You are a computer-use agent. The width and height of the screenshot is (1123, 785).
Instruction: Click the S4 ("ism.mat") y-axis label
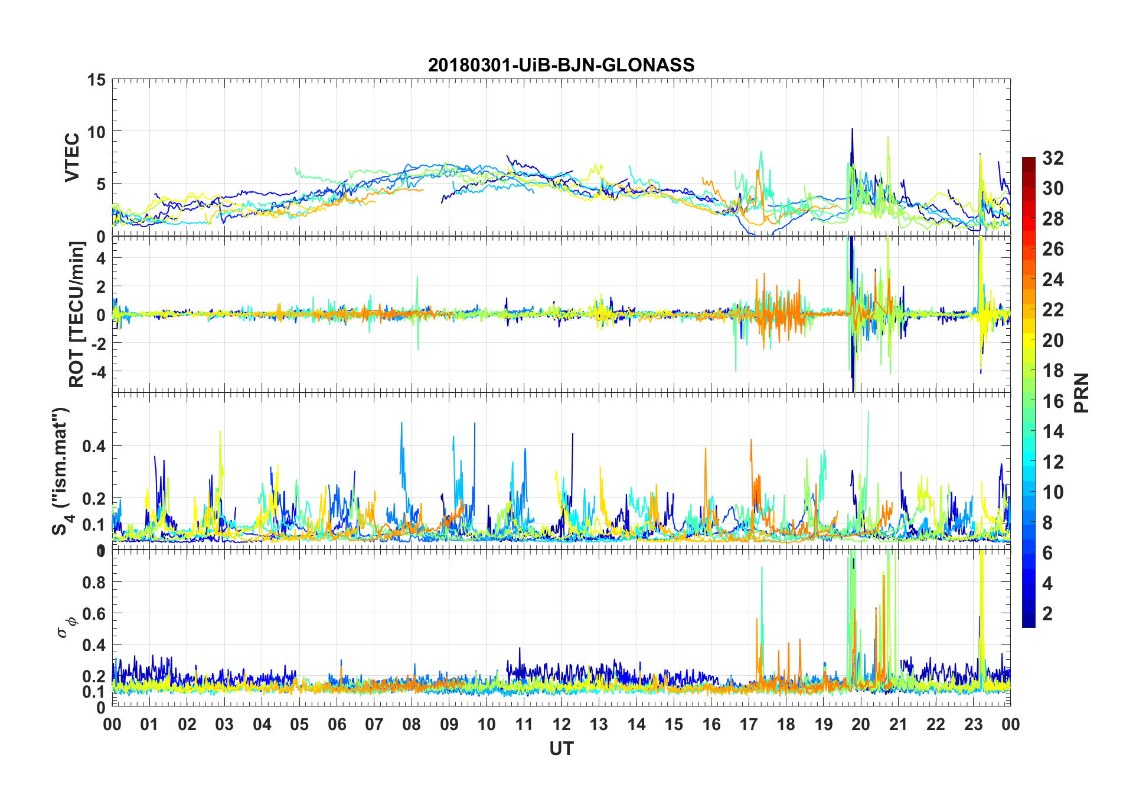(61, 472)
